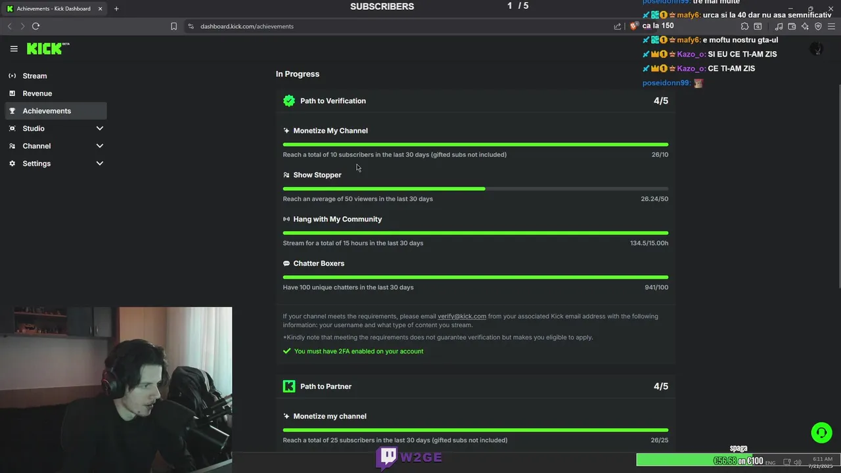Viewport: 841px width, 473px height.
Task: Click the In Progress section heading
Action: pyautogui.click(x=298, y=74)
